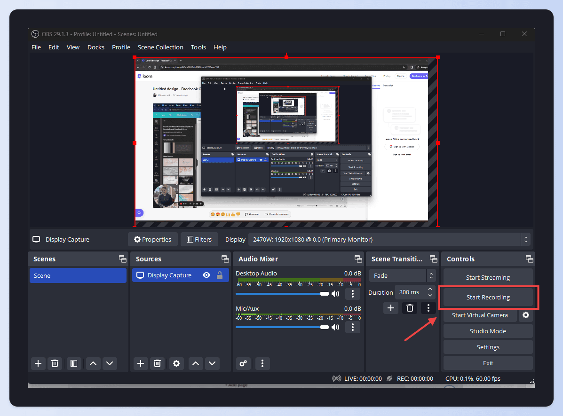The width and height of the screenshot is (563, 416).
Task: Open Audio Mixer bottom menu dots
Action: (x=262, y=363)
